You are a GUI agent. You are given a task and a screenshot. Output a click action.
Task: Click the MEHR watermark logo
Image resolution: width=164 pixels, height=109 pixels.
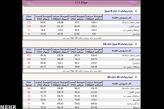8,107
